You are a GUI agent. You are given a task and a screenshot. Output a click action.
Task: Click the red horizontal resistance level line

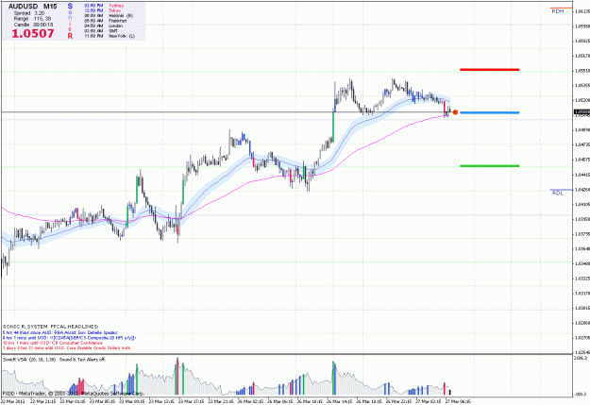tap(490, 70)
